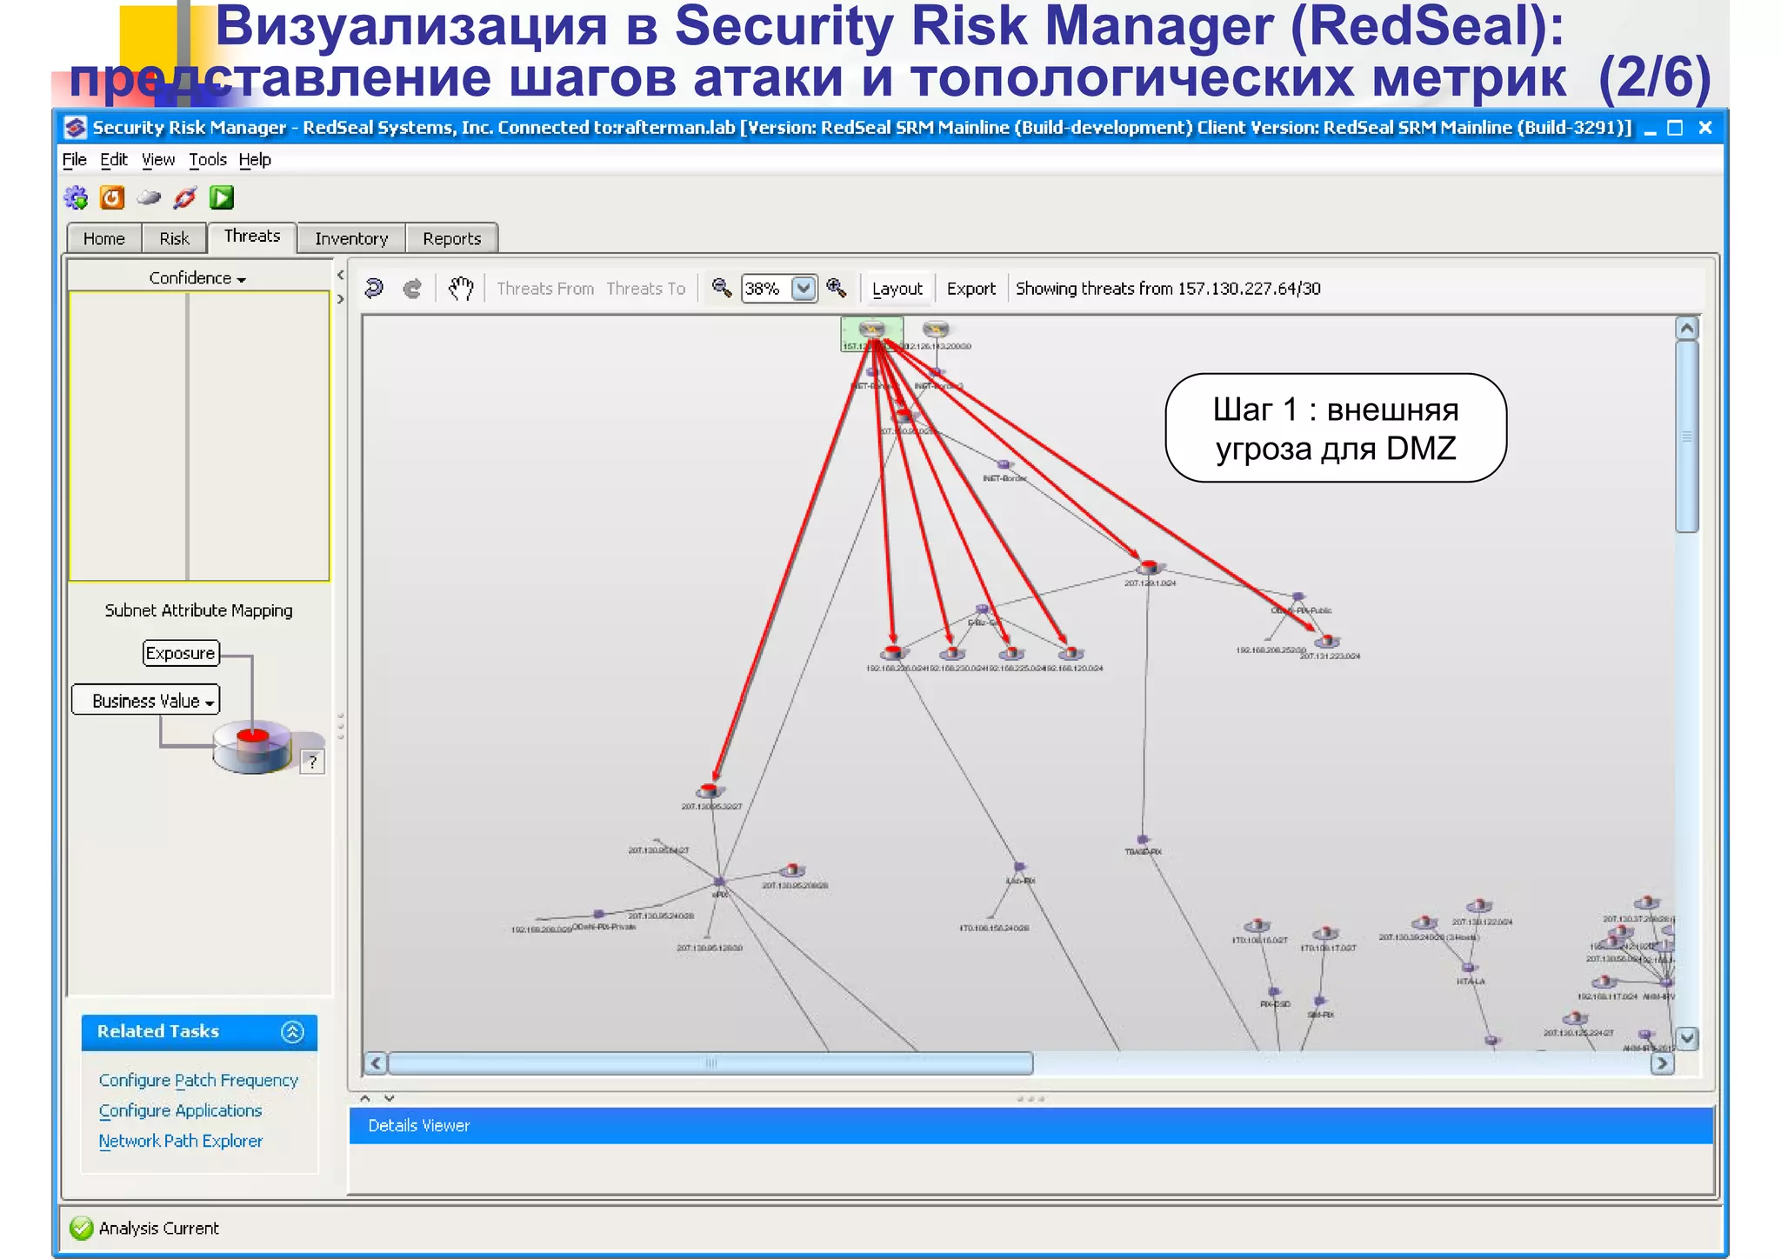This screenshot has width=1781, height=1259.
Task: Click the Layout button
Action: [897, 289]
